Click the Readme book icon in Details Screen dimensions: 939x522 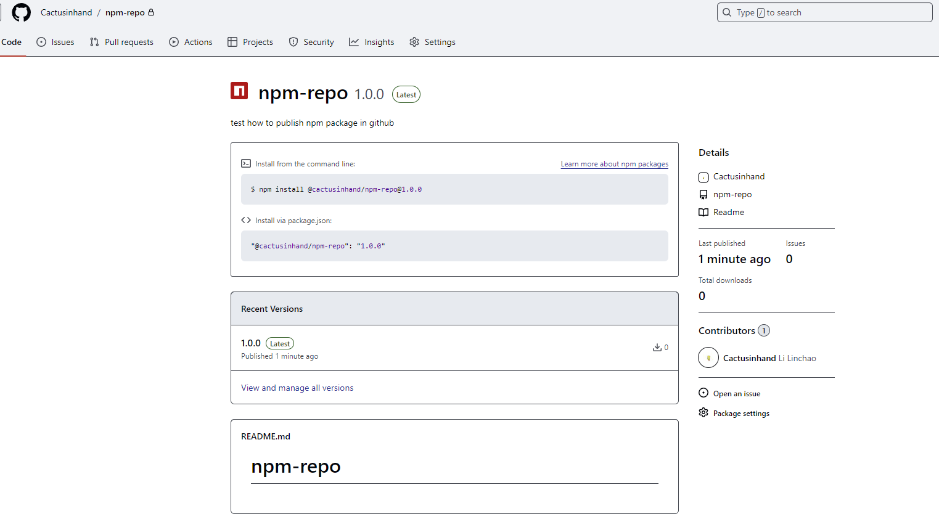[703, 213]
